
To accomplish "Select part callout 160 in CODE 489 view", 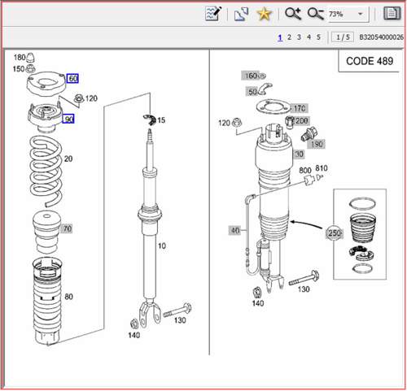I will [x=251, y=76].
